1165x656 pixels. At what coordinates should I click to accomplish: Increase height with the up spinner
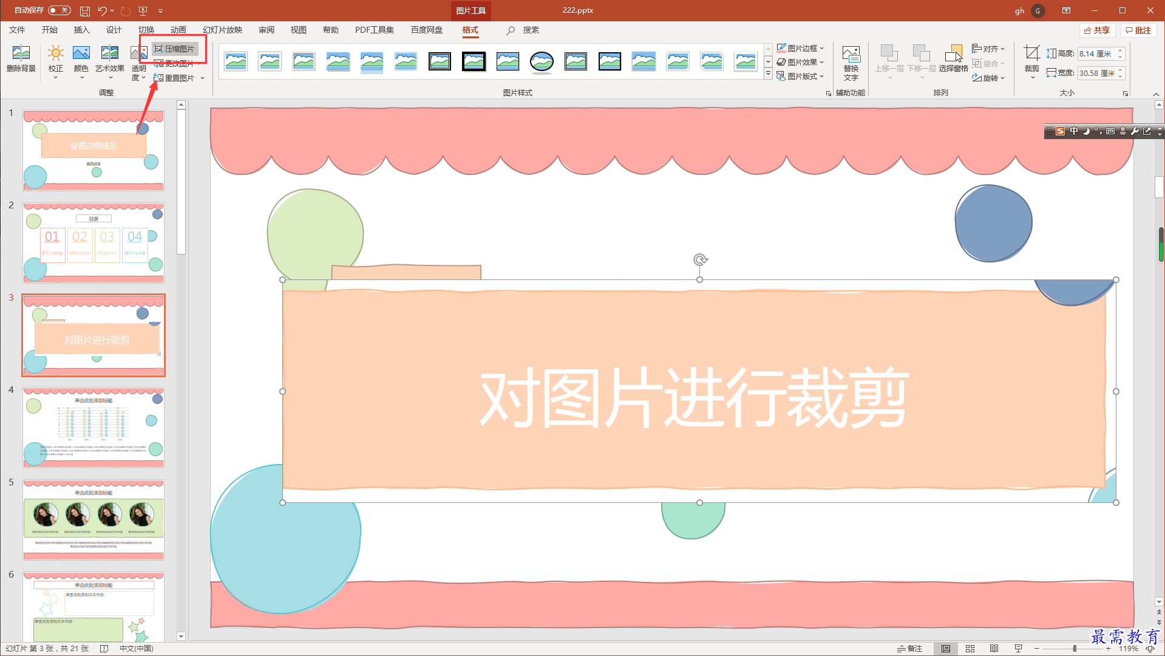(1121, 50)
